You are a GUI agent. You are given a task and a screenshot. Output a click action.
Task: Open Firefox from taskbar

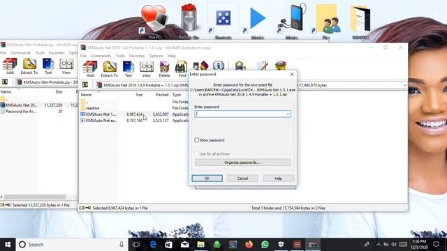pyautogui.click(x=249, y=245)
